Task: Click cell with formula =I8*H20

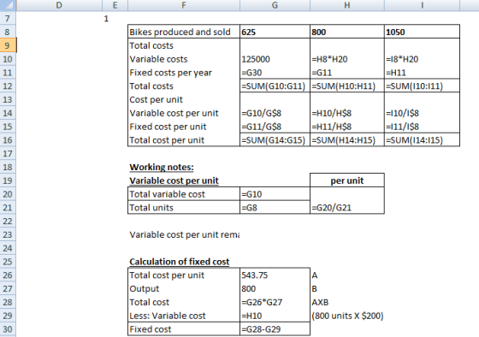Action: coord(422,59)
